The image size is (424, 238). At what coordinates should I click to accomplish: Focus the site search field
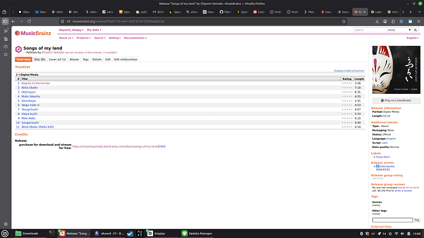click(x=370, y=30)
